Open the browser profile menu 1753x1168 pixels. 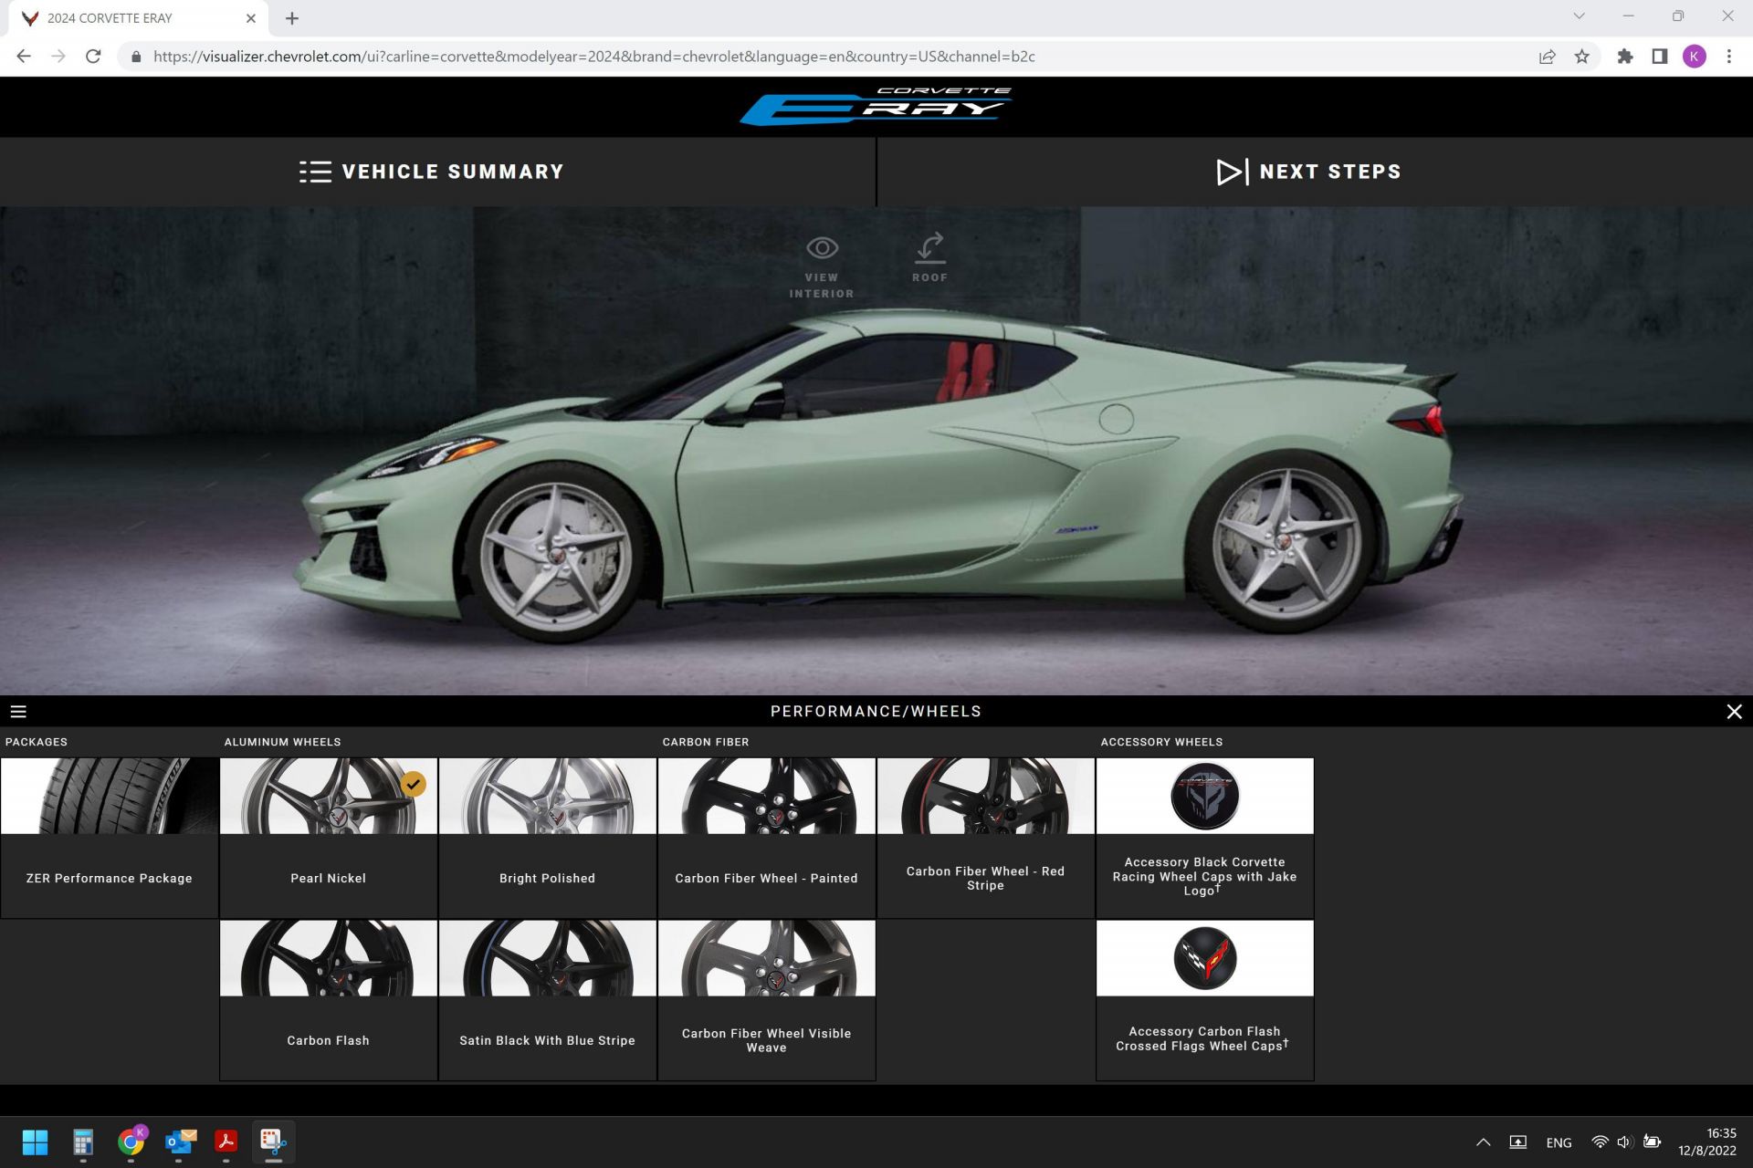click(1694, 57)
